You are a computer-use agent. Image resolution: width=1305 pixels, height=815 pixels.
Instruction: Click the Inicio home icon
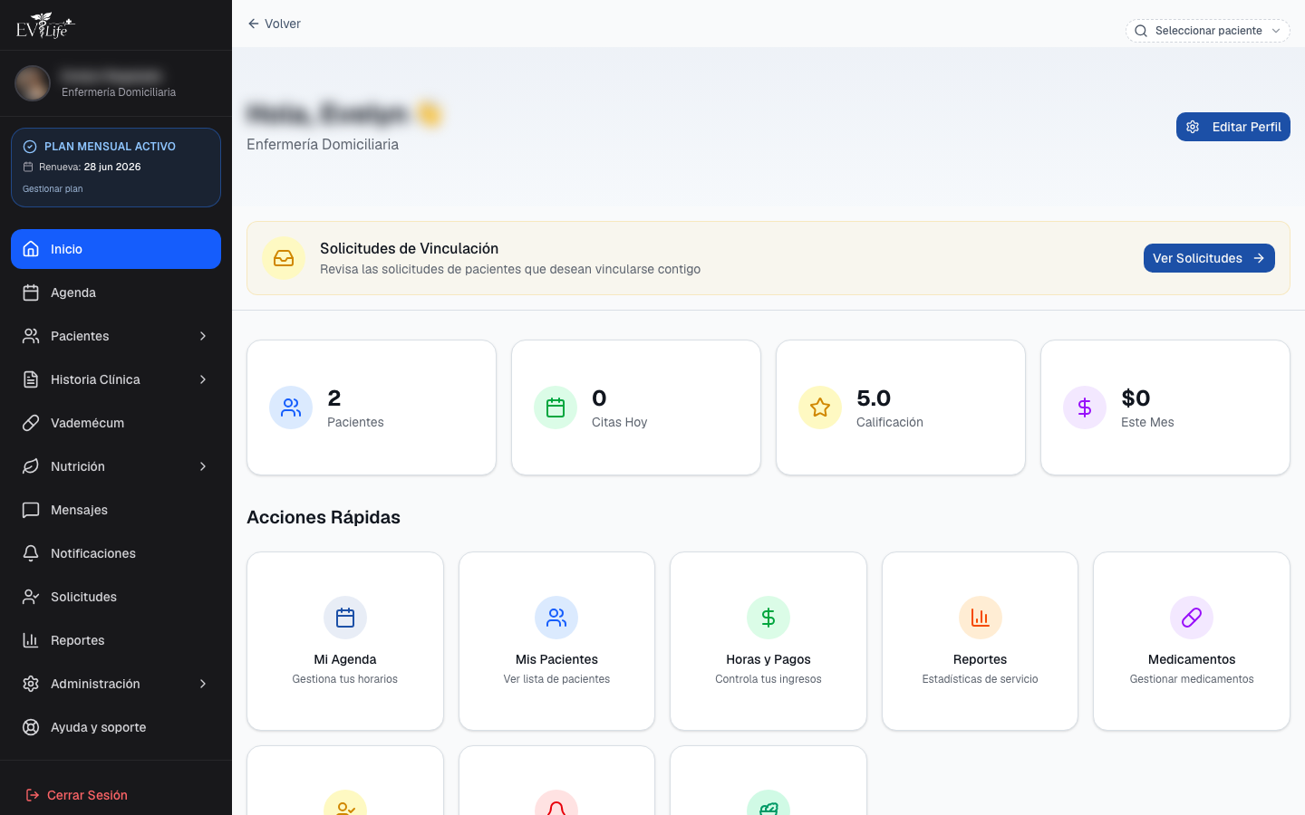(x=31, y=249)
